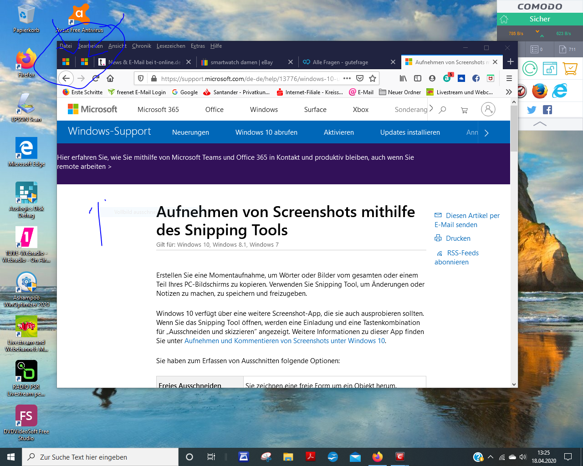The height and width of the screenshot is (466, 583).
Task: Open the Mail app on taskbar
Action: 355,457
